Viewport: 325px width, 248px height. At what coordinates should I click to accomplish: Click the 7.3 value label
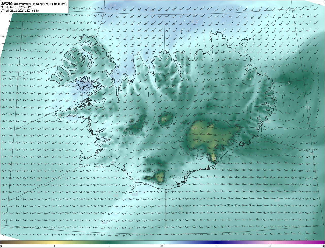pyautogui.click(x=307, y=108)
